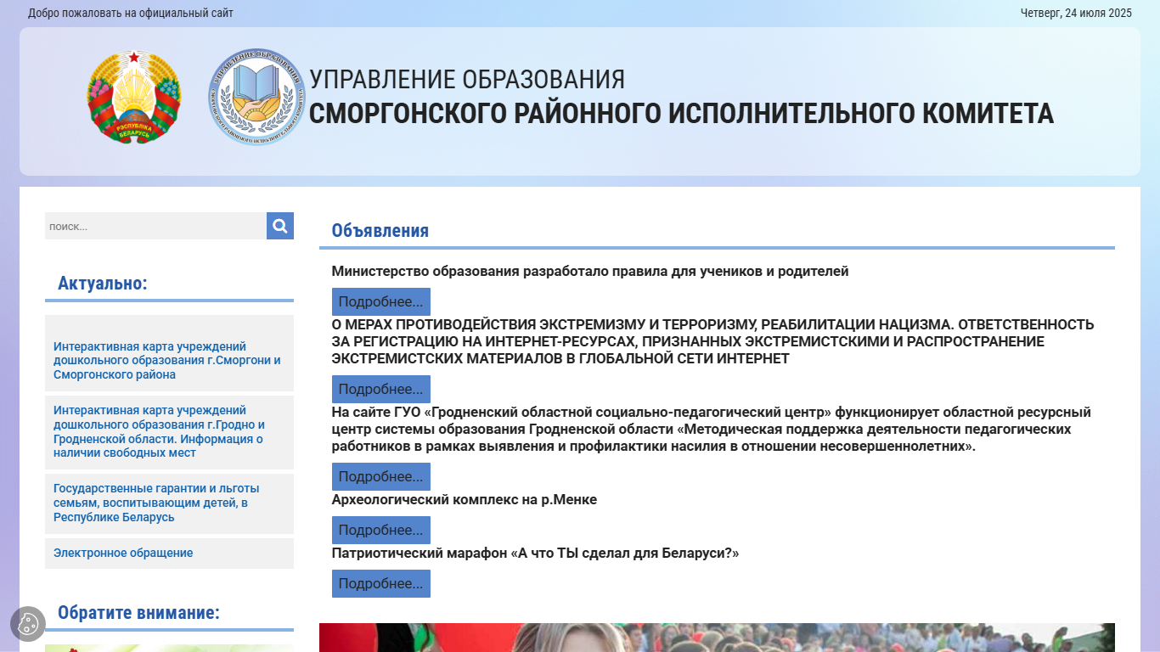Click the Археологический комплекс на р.Менке headline
This screenshot has width=1160, height=652.
[x=465, y=499]
